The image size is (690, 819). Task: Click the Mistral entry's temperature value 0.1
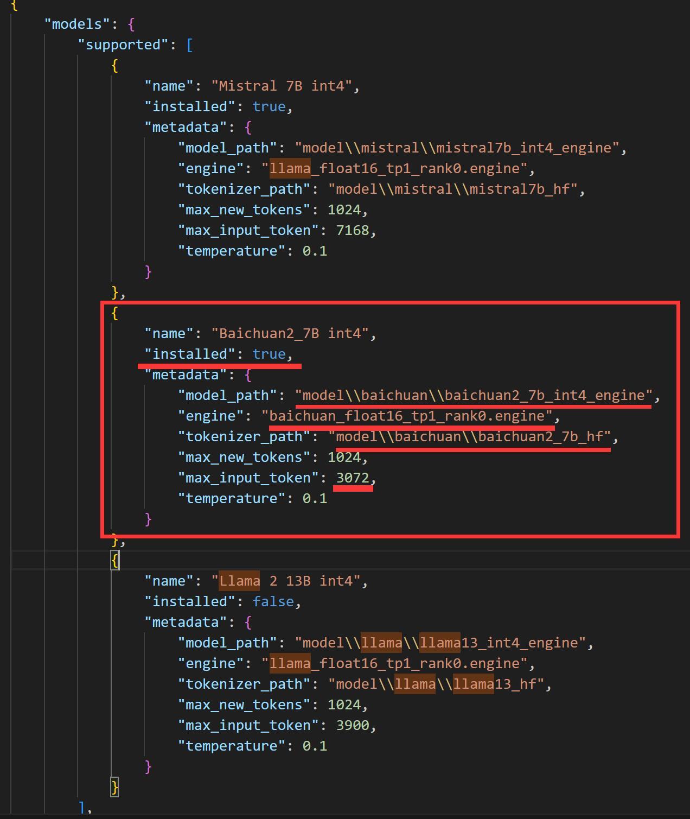(315, 251)
